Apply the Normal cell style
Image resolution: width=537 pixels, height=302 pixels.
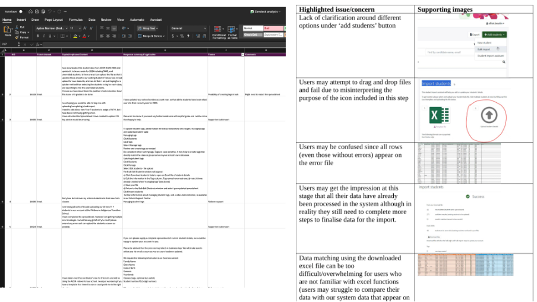coord(252,29)
